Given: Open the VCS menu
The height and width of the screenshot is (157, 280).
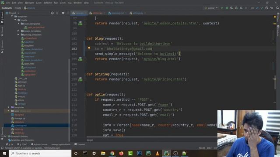Looking at the screenshot, I should (70, 3).
